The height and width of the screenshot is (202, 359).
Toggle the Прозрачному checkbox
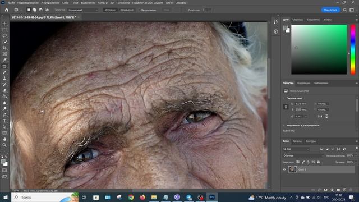point(139,10)
